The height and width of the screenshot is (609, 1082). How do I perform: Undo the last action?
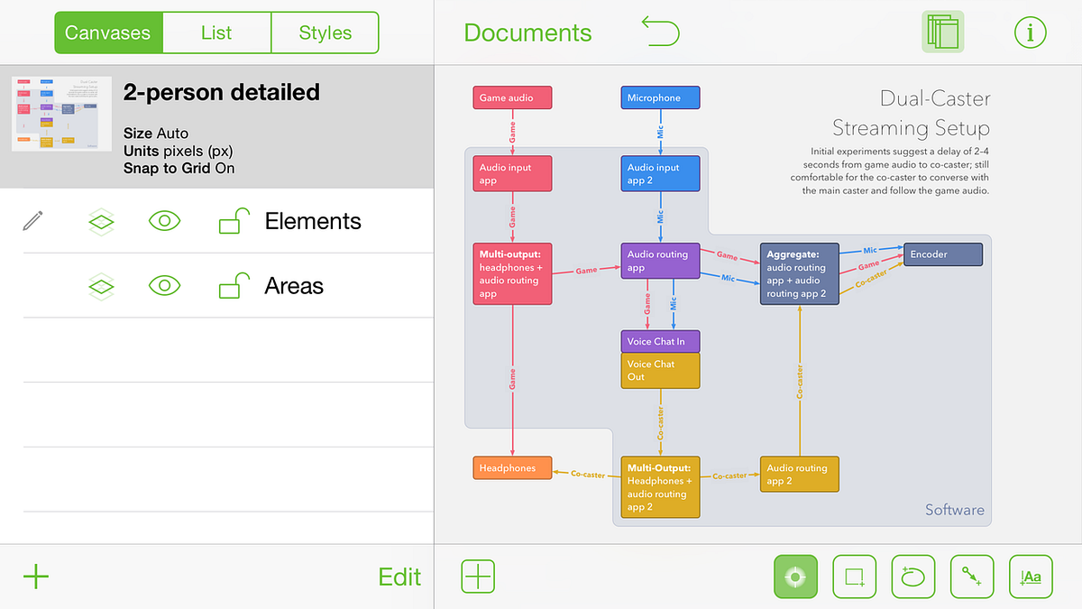660,31
